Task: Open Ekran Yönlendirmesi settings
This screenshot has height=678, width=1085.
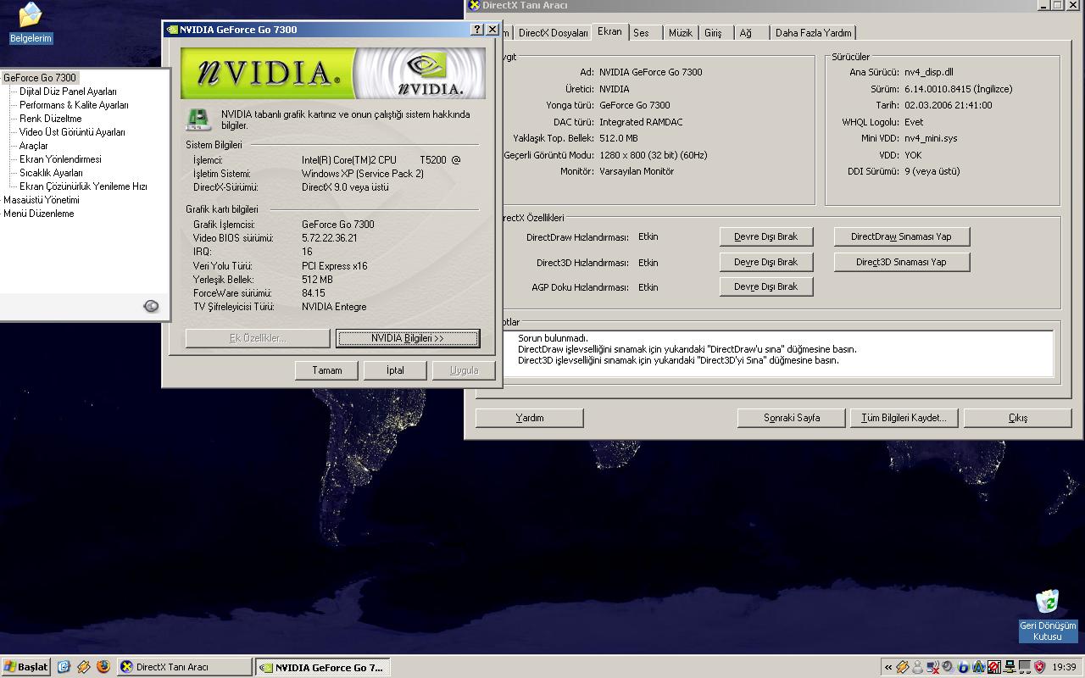Action: (x=60, y=158)
